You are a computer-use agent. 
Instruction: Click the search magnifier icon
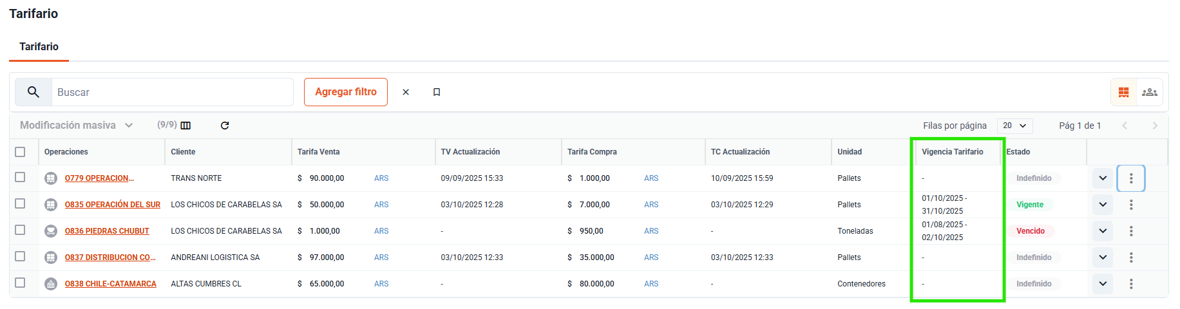pos(33,92)
